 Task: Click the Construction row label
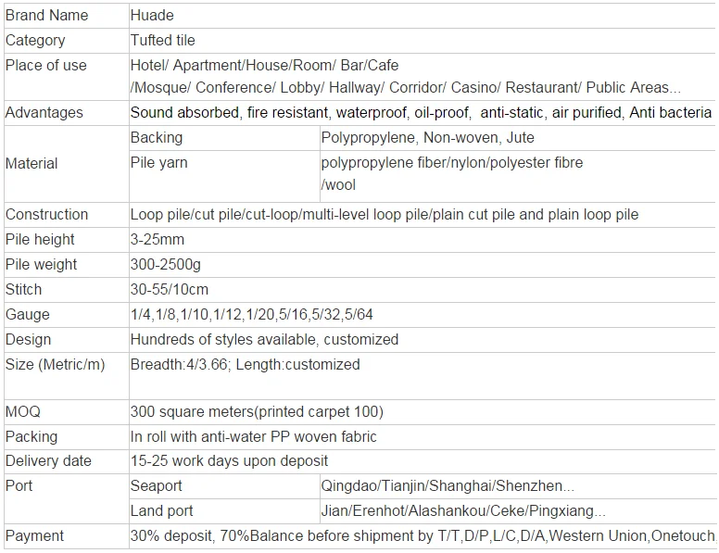pos(47,215)
